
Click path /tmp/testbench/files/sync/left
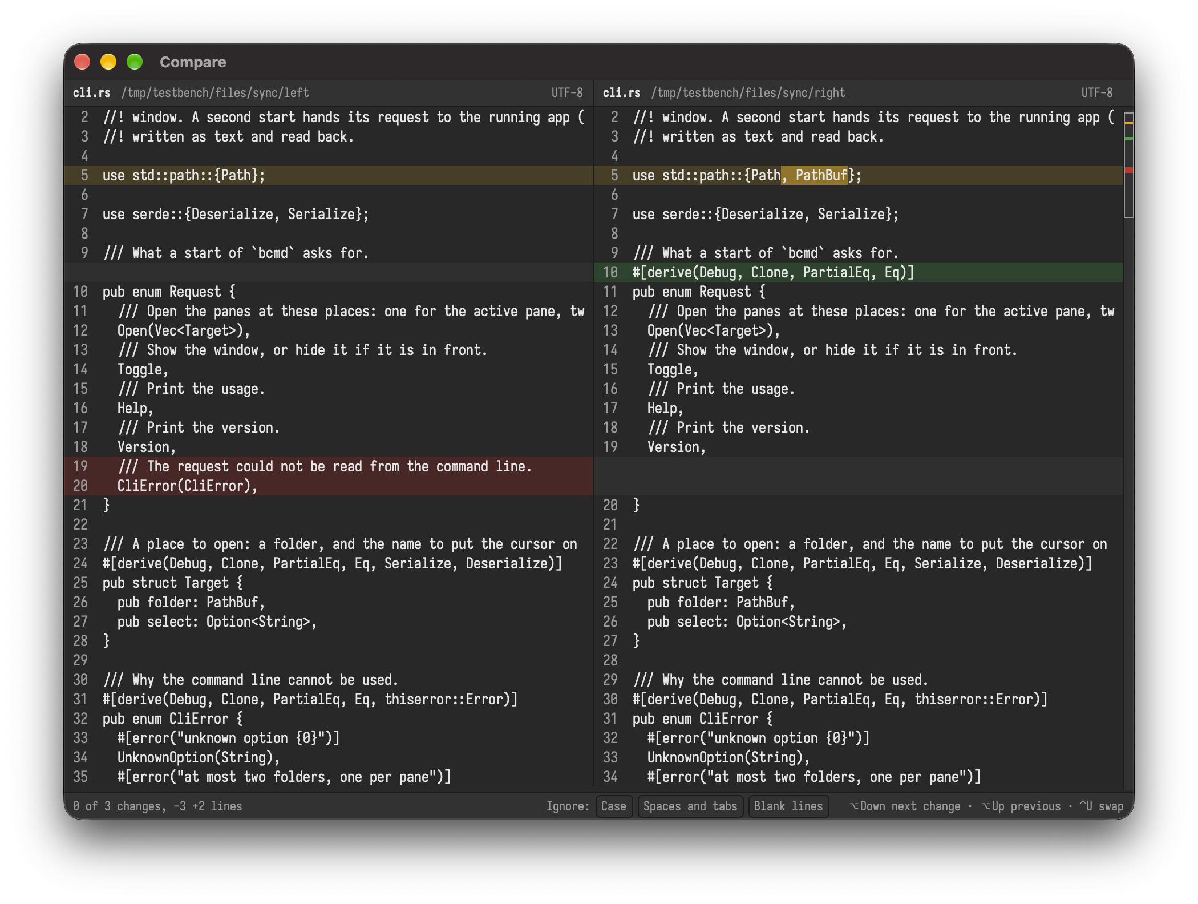pyautogui.click(x=214, y=93)
